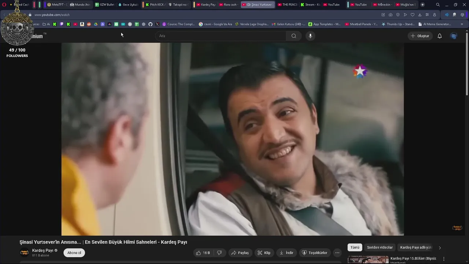Open the Reddit bookmark icon
The height and width of the screenshot is (264, 469).
coord(89,24)
